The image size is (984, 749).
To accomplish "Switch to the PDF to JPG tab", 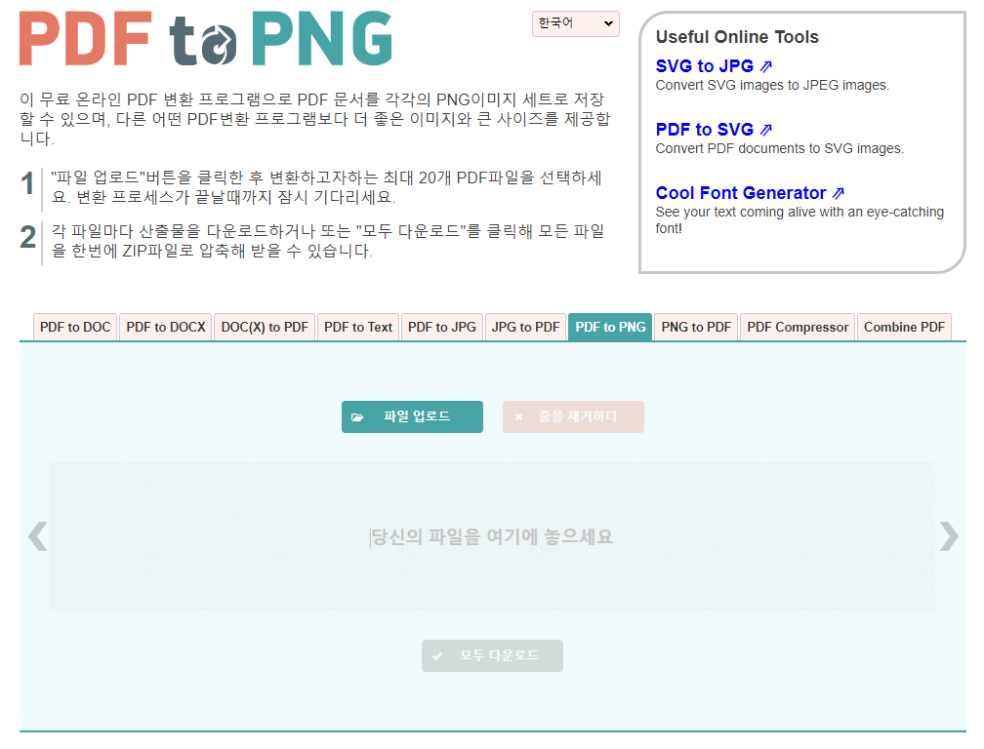I will 442,327.
